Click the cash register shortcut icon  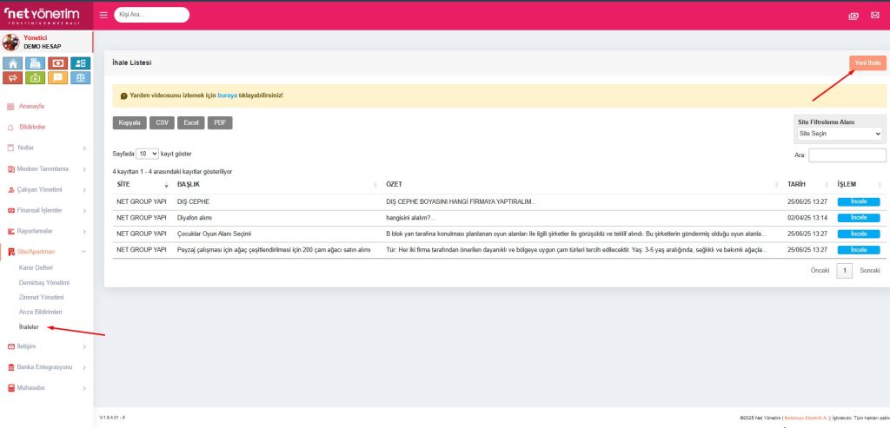[35, 63]
